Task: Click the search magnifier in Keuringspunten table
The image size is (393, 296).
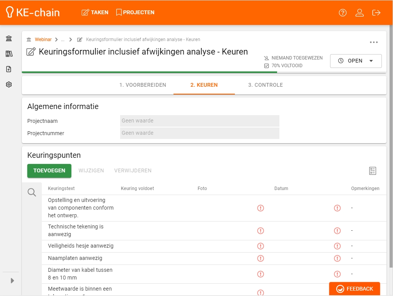Action: coord(32,192)
